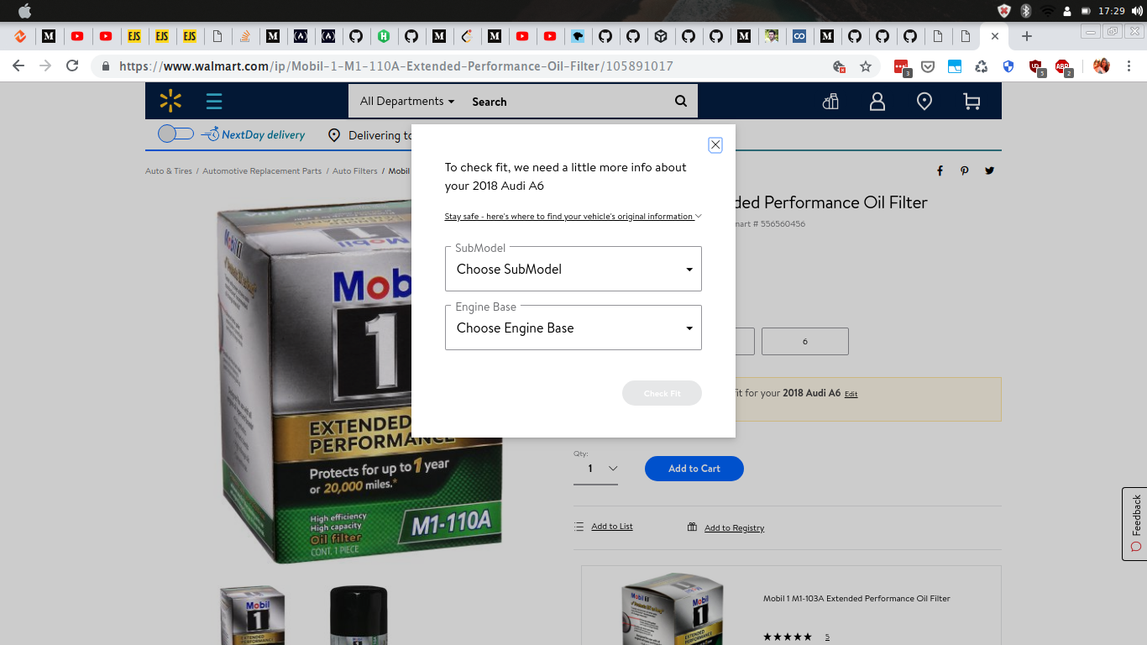The height and width of the screenshot is (645, 1147).
Task: Share product on Pinterest
Action: 965,170
